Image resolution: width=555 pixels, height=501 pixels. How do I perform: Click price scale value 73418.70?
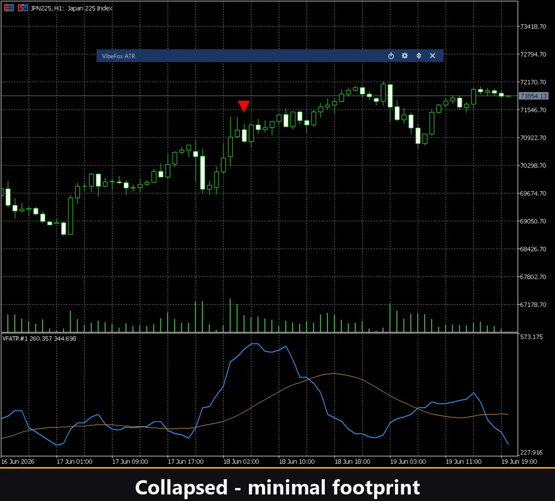[533, 26]
